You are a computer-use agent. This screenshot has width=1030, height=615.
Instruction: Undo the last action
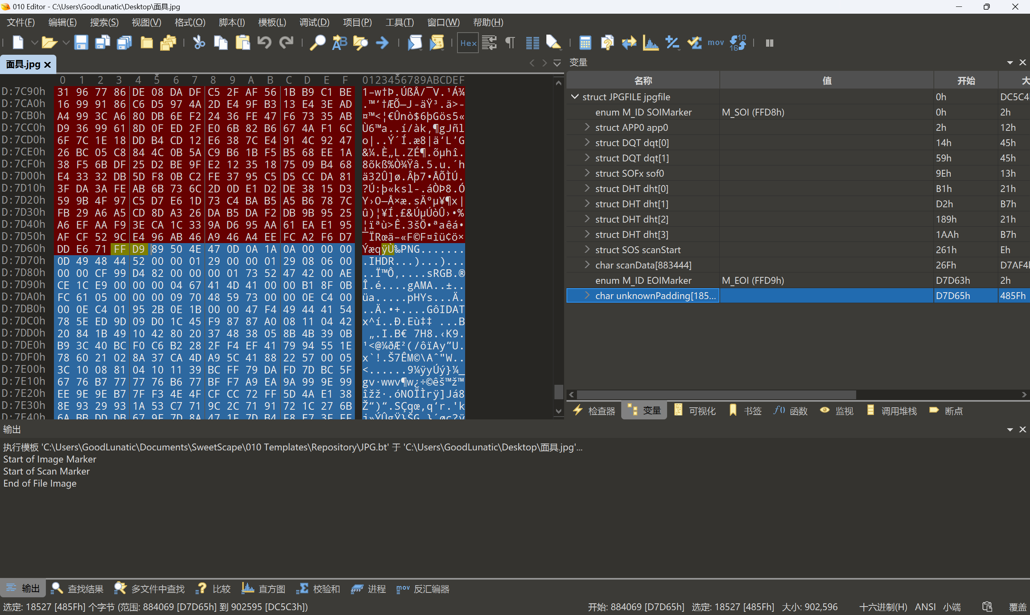pos(264,43)
